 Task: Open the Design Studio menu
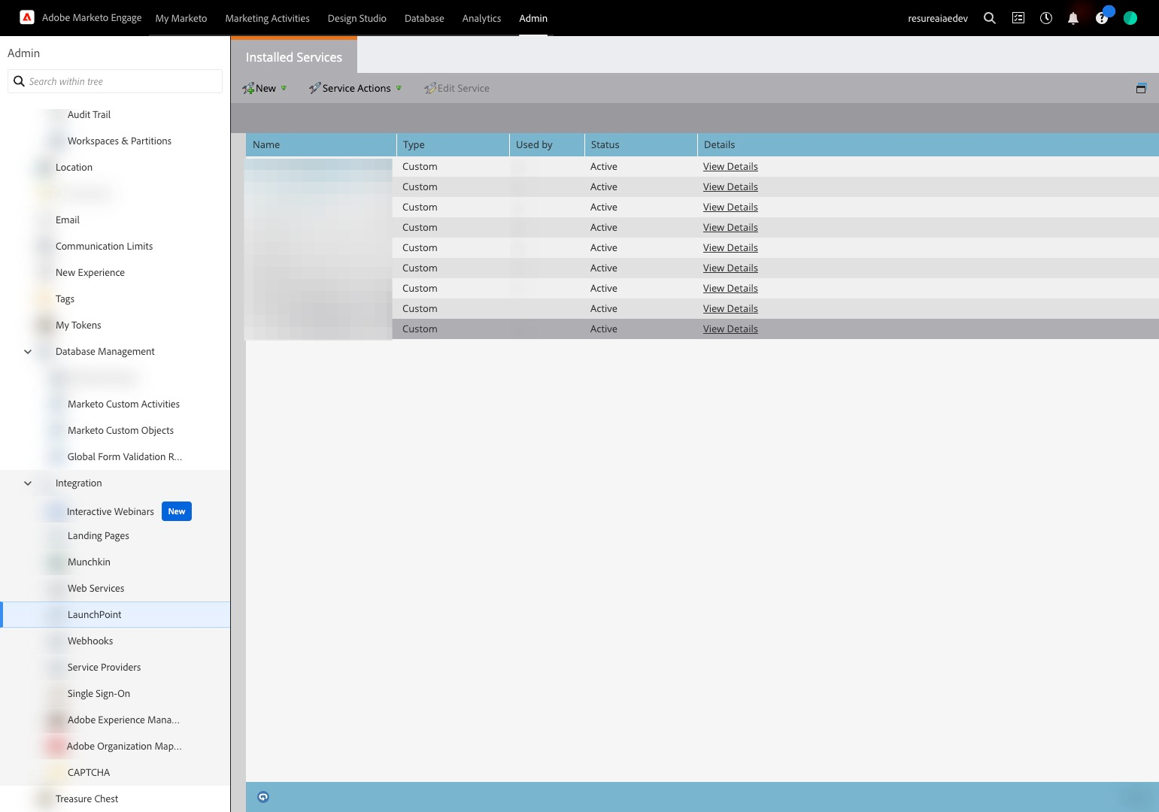tap(356, 18)
